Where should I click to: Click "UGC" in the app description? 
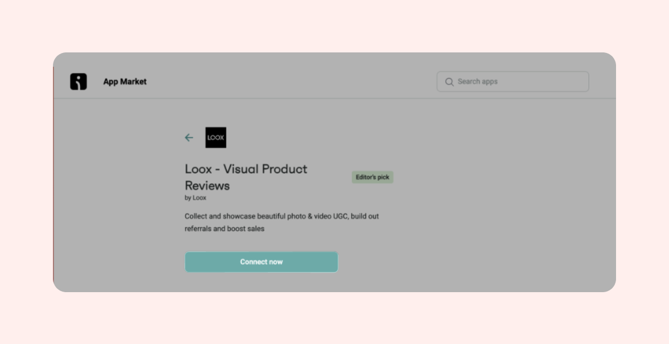(x=341, y=216)
